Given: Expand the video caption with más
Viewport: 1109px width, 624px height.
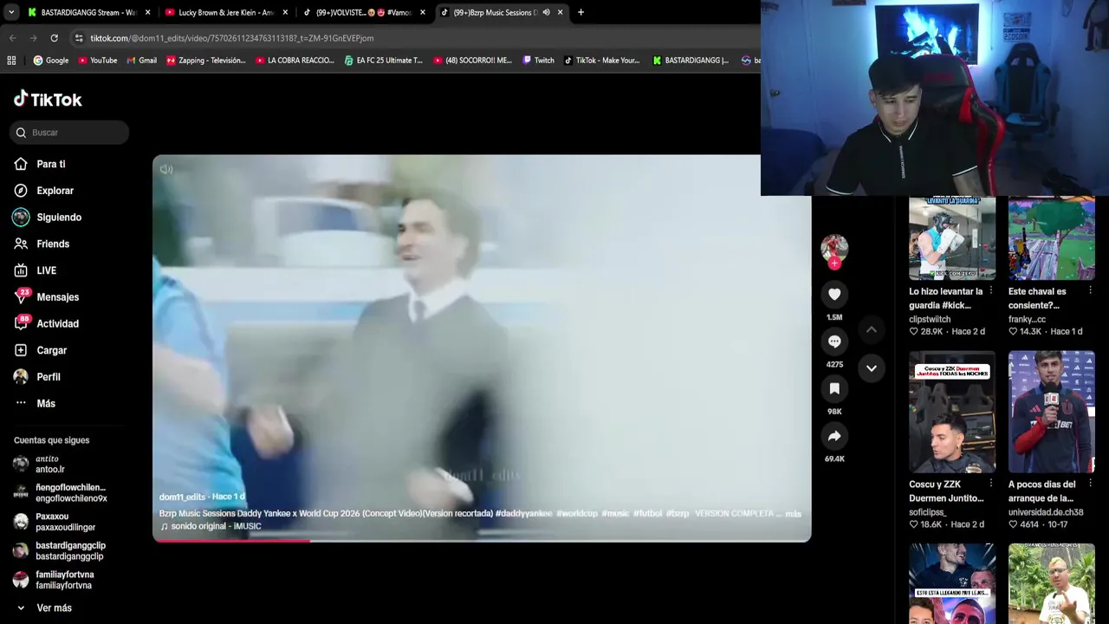Looking at the screenshot, I should pyautogui.click(x=793, y=514).
